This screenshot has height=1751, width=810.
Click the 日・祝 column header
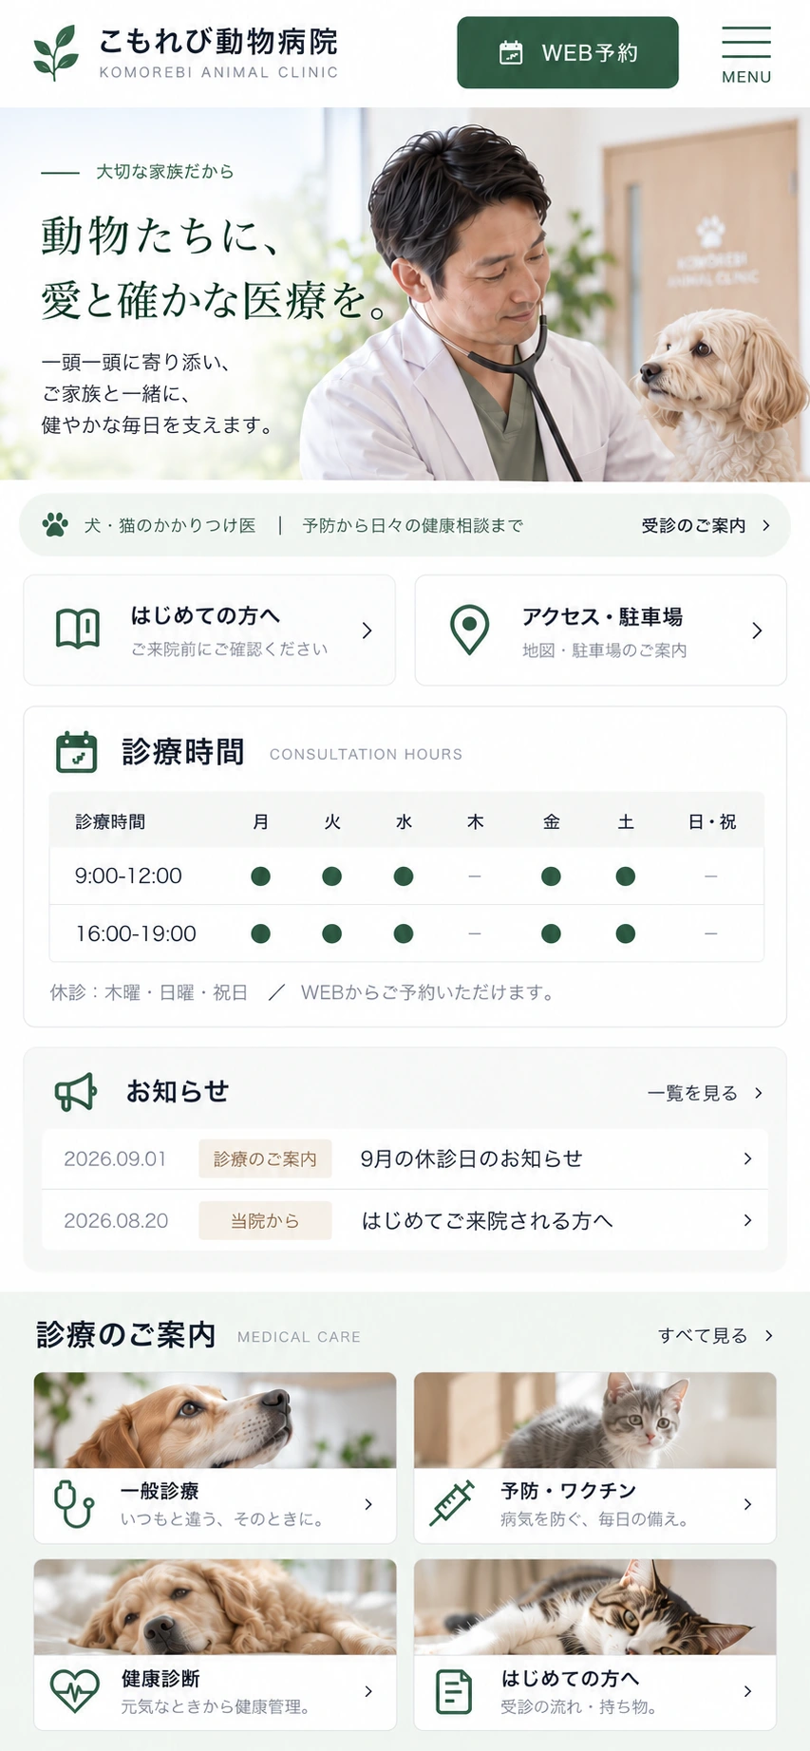pyautogui.click(x=711, y=821)
